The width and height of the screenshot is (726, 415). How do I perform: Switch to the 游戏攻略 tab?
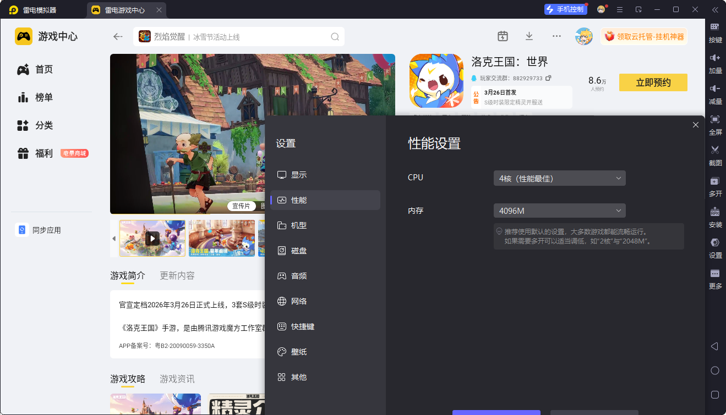point(128,379)
